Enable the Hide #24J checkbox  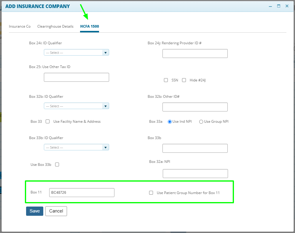coord(184,80)
